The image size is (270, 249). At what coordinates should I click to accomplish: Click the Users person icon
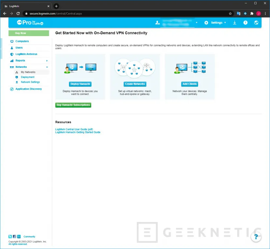click(12, 48)
